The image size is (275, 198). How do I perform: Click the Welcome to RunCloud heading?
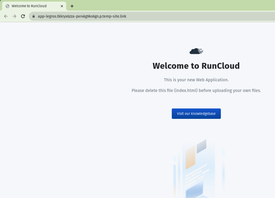(x=196, y=66)
